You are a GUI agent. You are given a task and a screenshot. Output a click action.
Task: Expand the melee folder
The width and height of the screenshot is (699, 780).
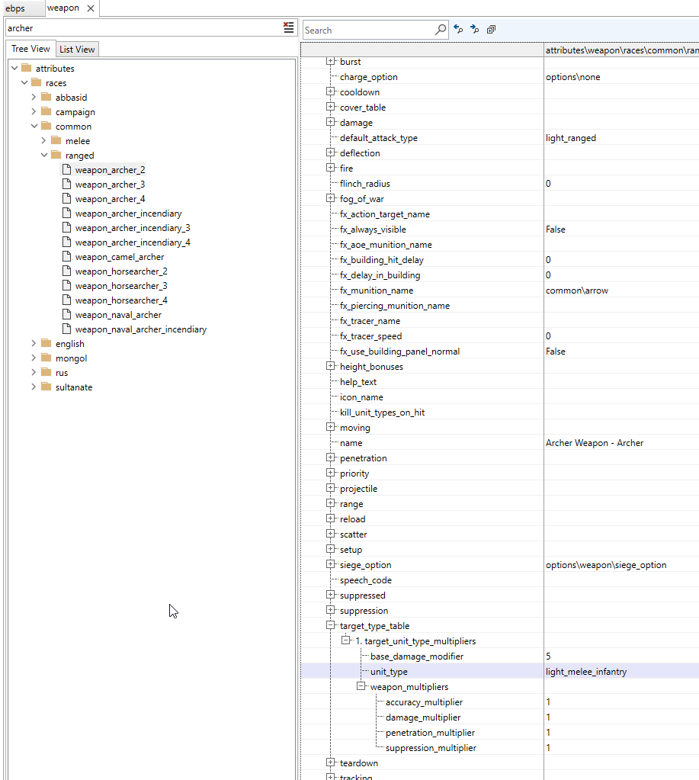pos(43,140)
